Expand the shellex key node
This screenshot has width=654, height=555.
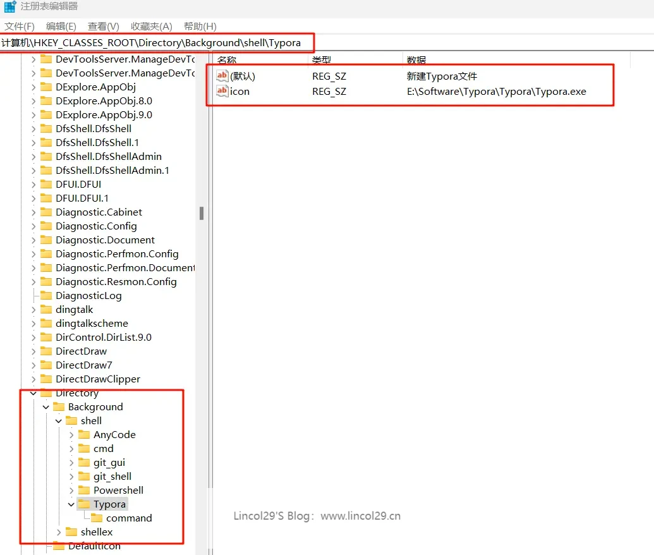pyautogui.click(x=59, y=532)
